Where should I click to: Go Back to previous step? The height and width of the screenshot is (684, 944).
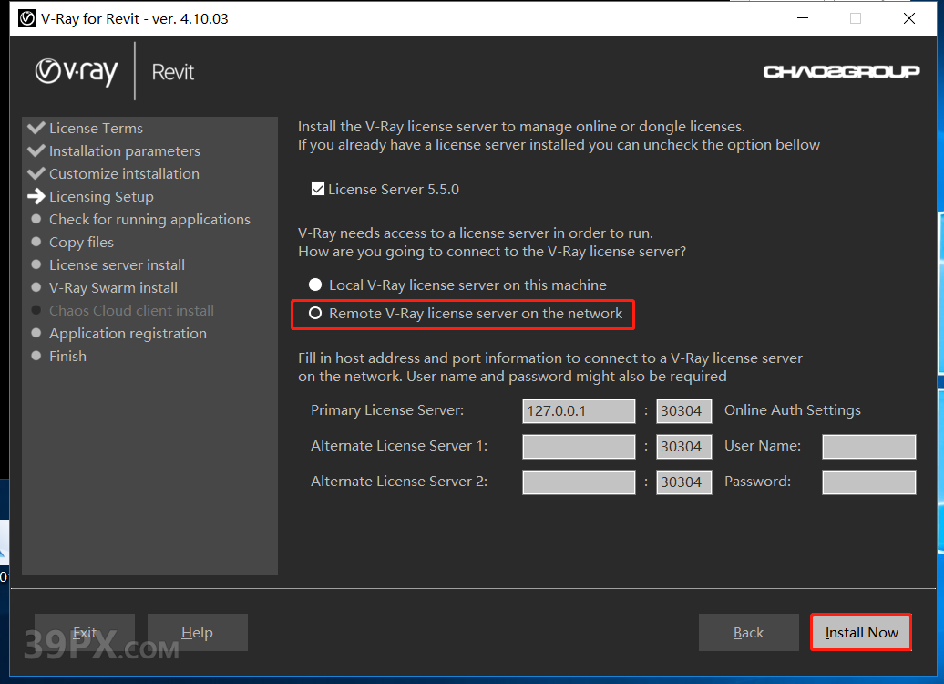point(748,632)
